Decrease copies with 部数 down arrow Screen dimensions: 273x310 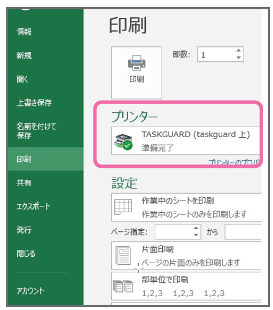tap(239, 58)
